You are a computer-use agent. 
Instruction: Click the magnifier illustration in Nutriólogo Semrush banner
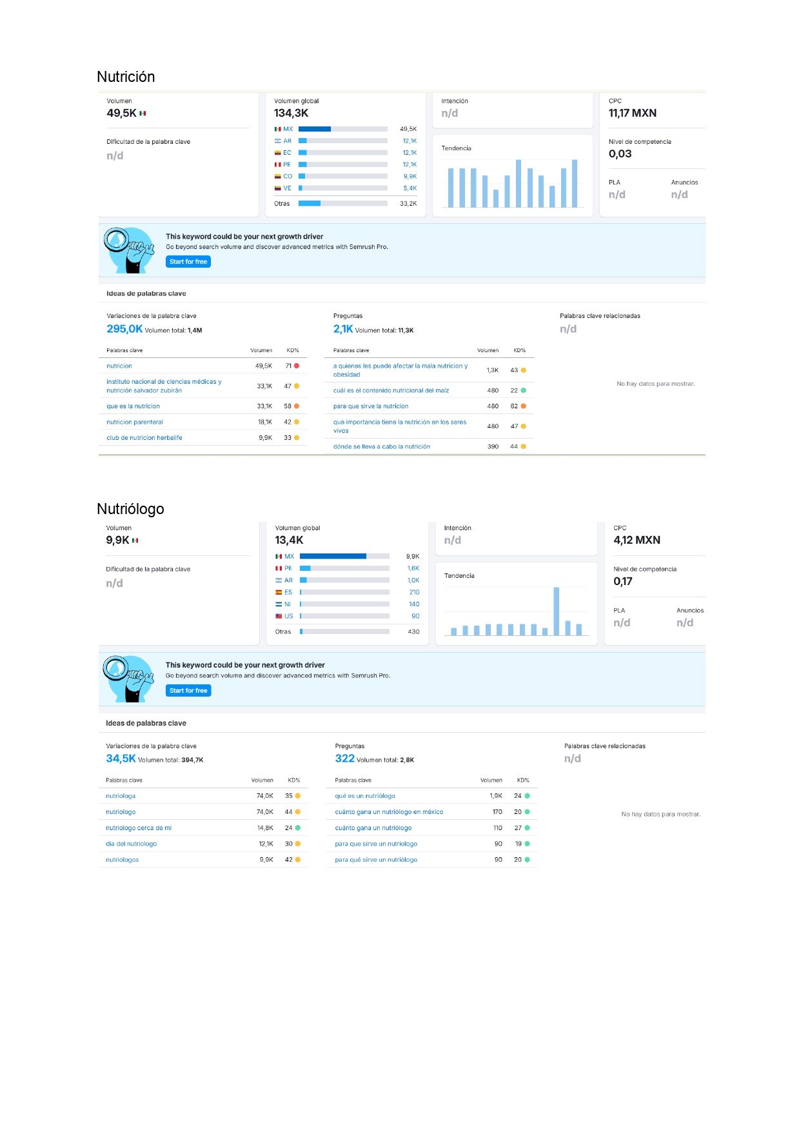click(x=129, y=679)
